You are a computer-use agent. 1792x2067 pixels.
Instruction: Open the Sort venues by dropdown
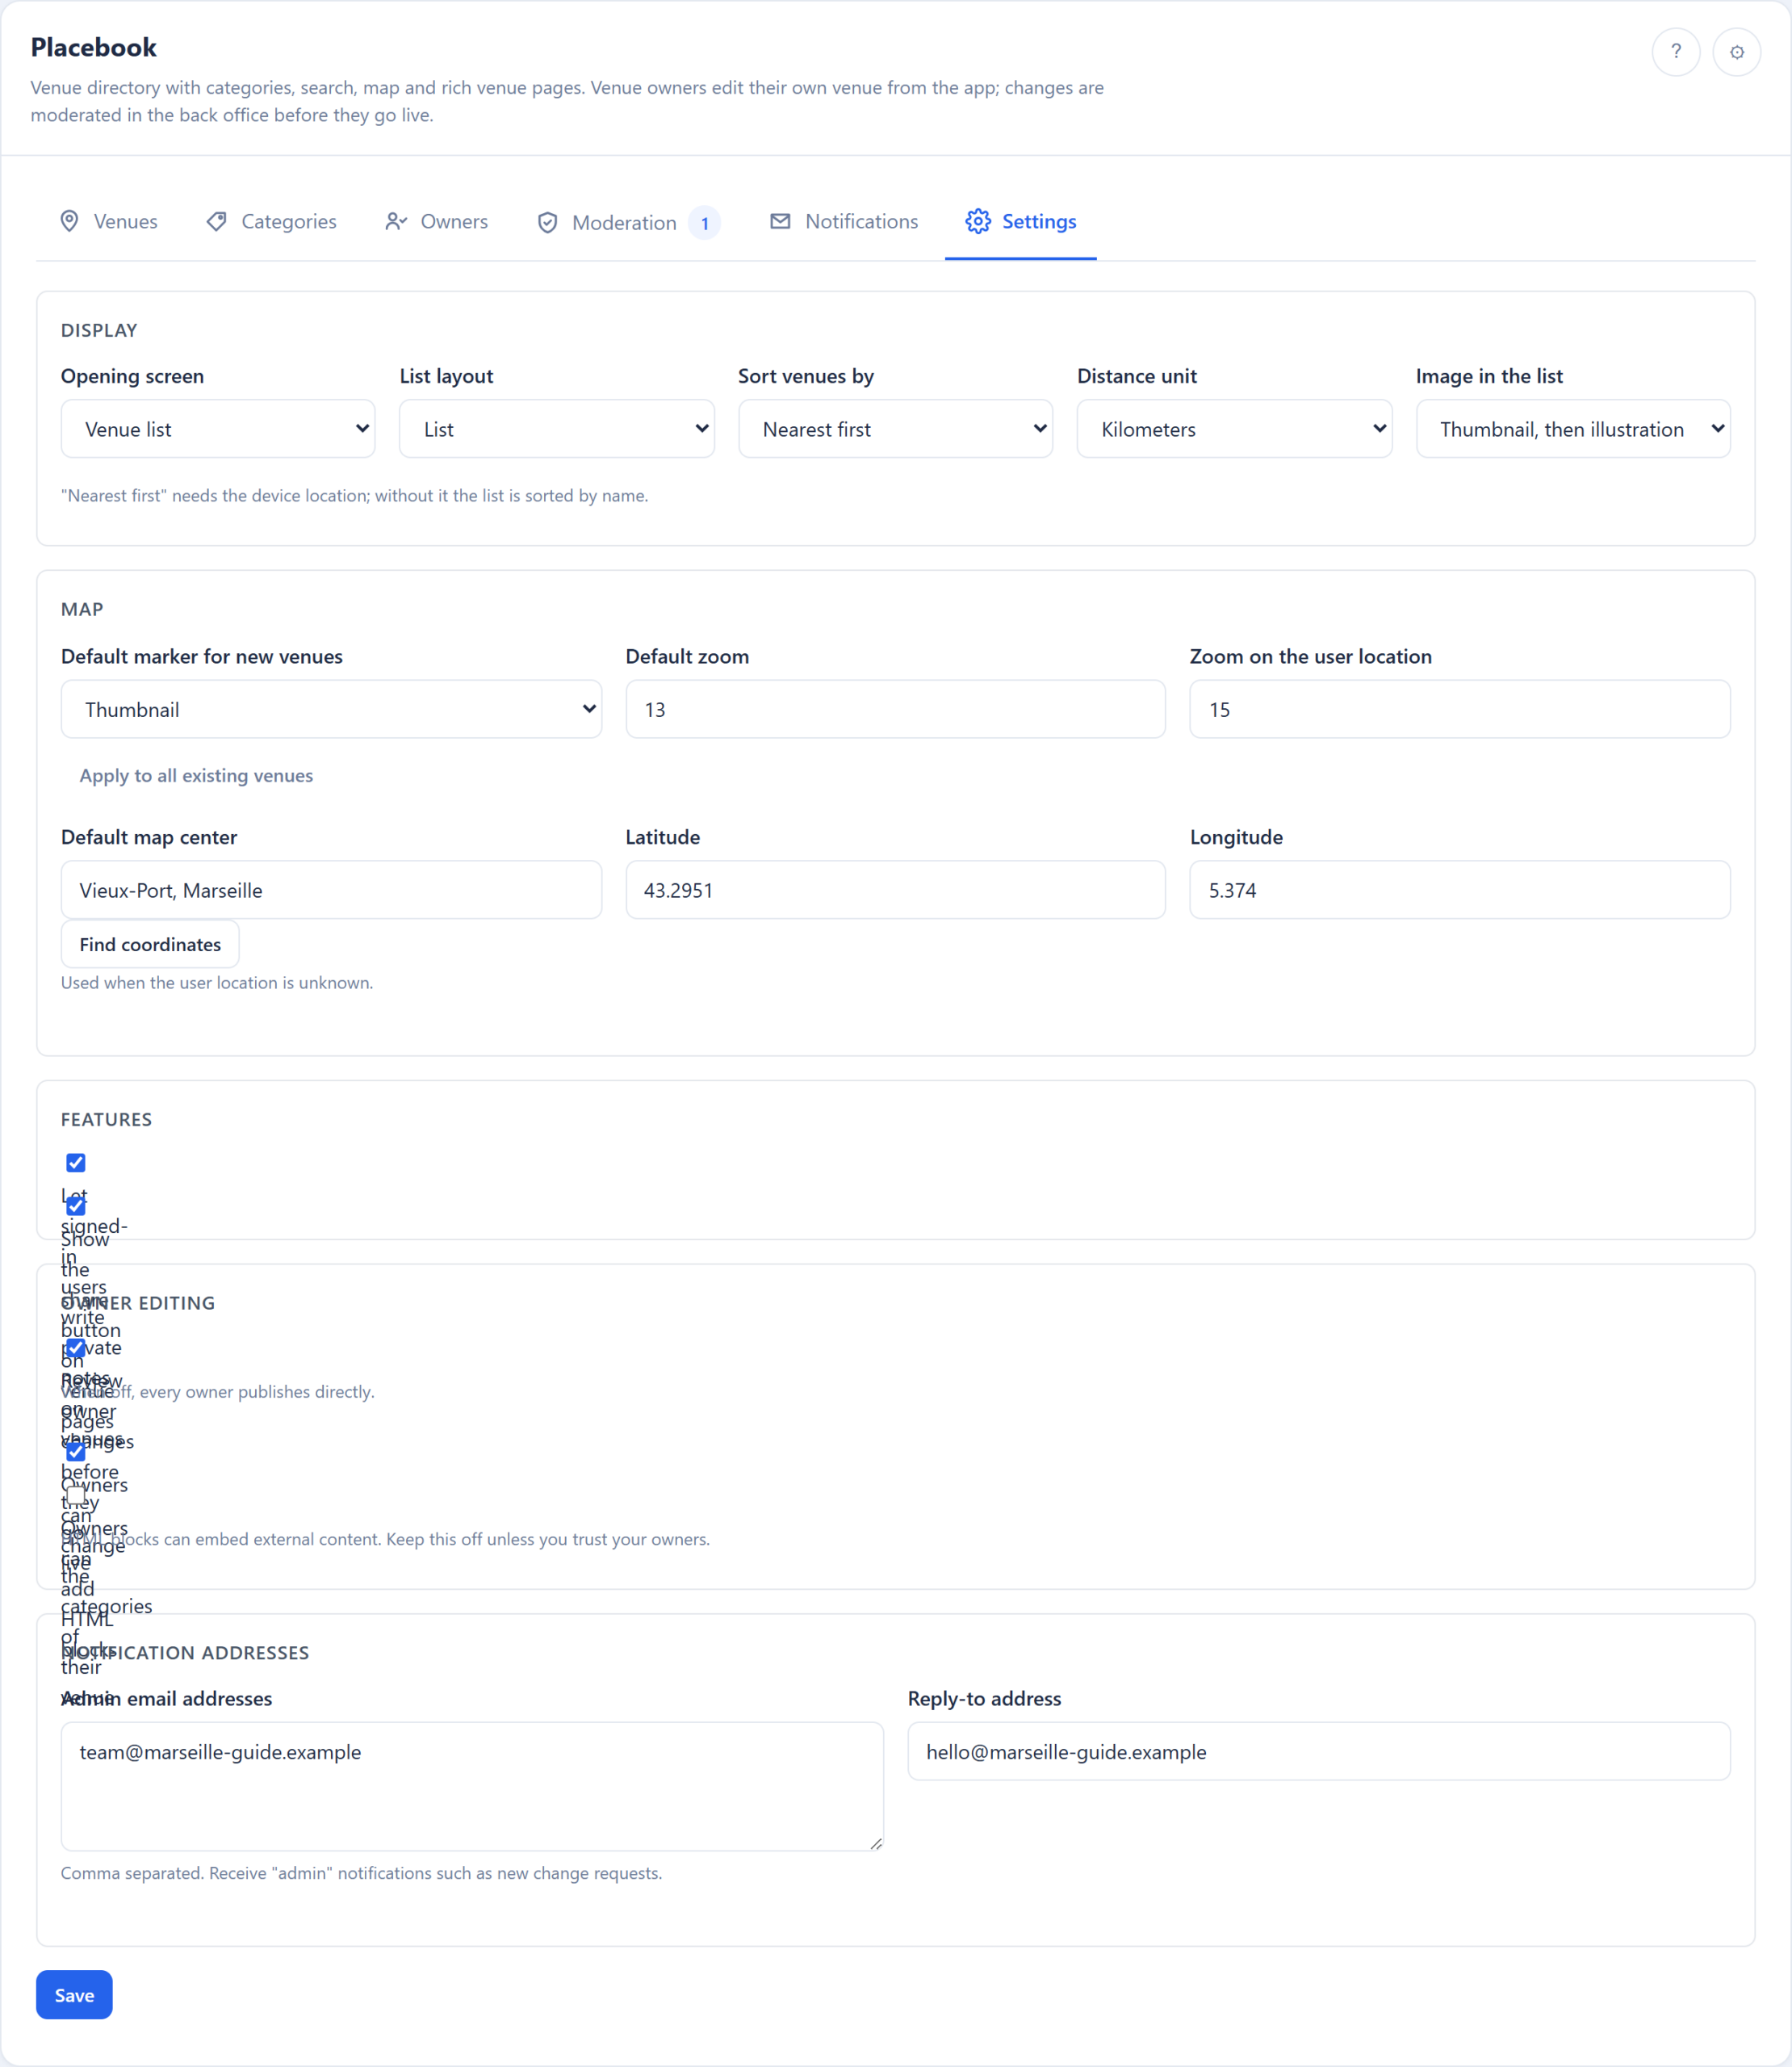[895, 429]
